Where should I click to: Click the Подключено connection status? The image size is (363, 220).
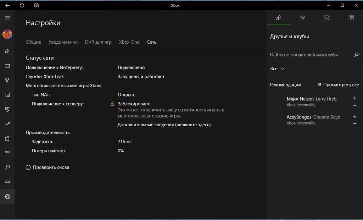pyautogui.click(x=131, y=67)
